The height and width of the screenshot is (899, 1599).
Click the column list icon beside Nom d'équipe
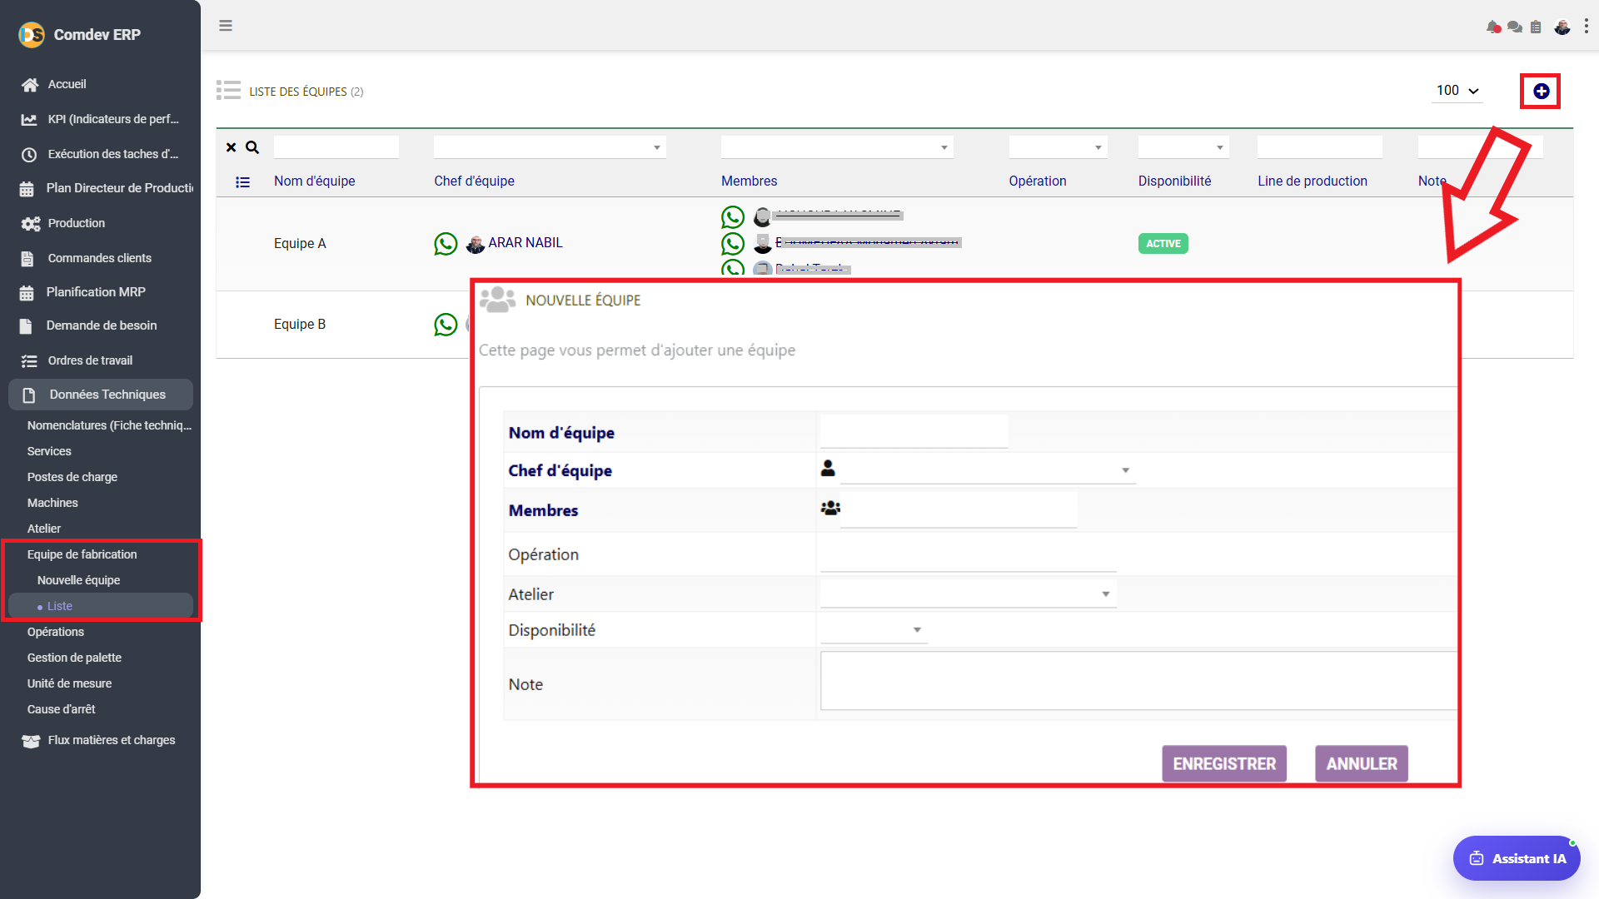pos(242,182)
